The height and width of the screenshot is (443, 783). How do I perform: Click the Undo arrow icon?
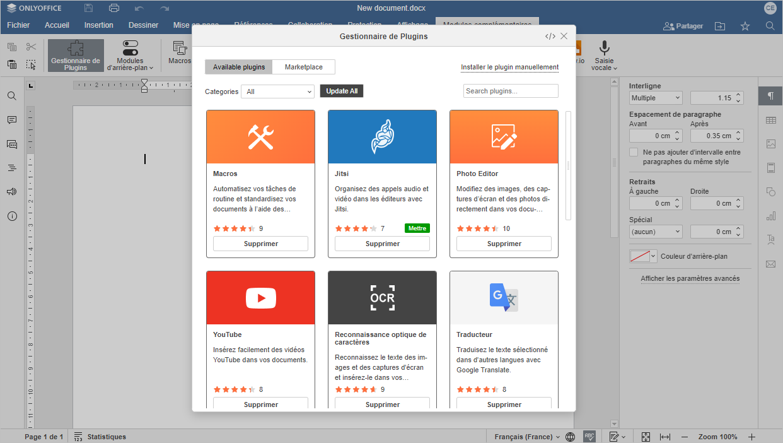point(139,8)
